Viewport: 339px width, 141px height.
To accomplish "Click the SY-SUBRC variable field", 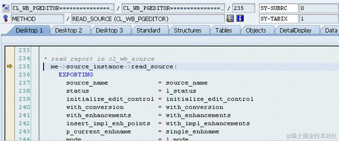I will click(279, 8).
